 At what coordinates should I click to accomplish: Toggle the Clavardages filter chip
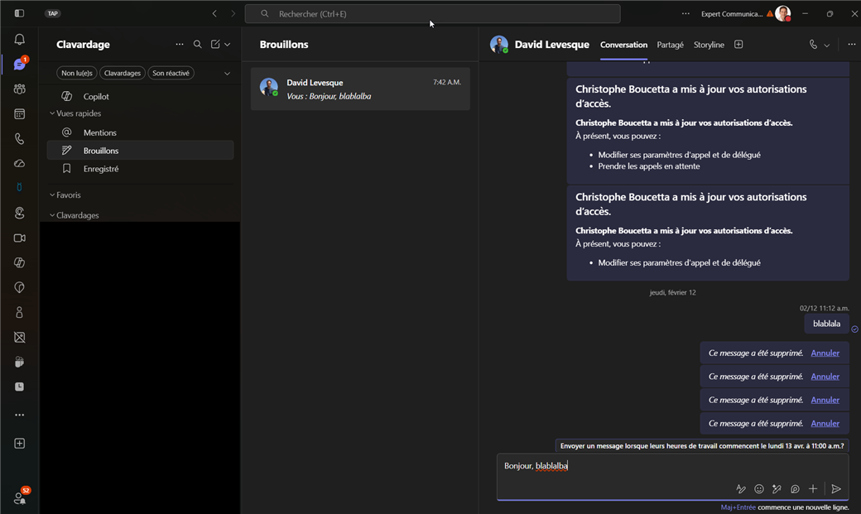tap(123, 73)
